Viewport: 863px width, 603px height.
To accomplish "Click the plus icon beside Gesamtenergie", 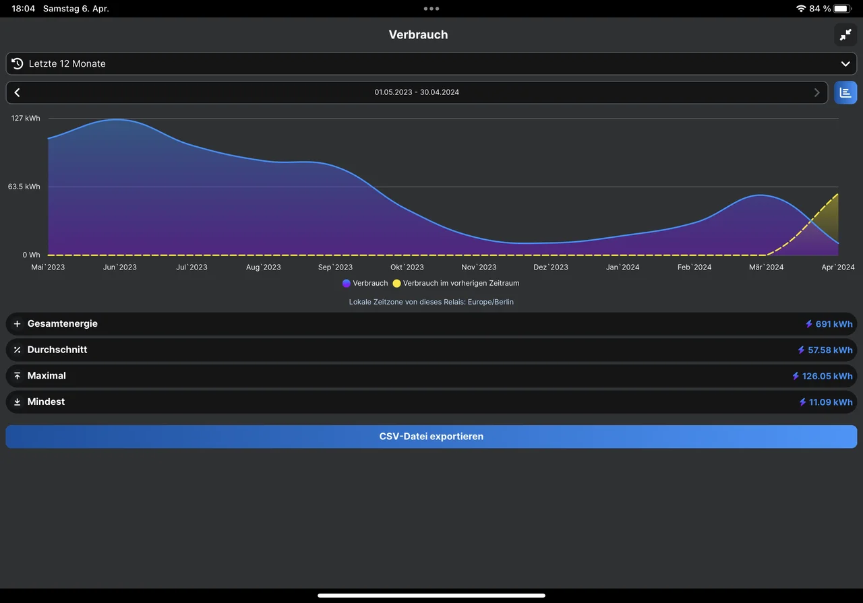I will (x=18, y=324).
